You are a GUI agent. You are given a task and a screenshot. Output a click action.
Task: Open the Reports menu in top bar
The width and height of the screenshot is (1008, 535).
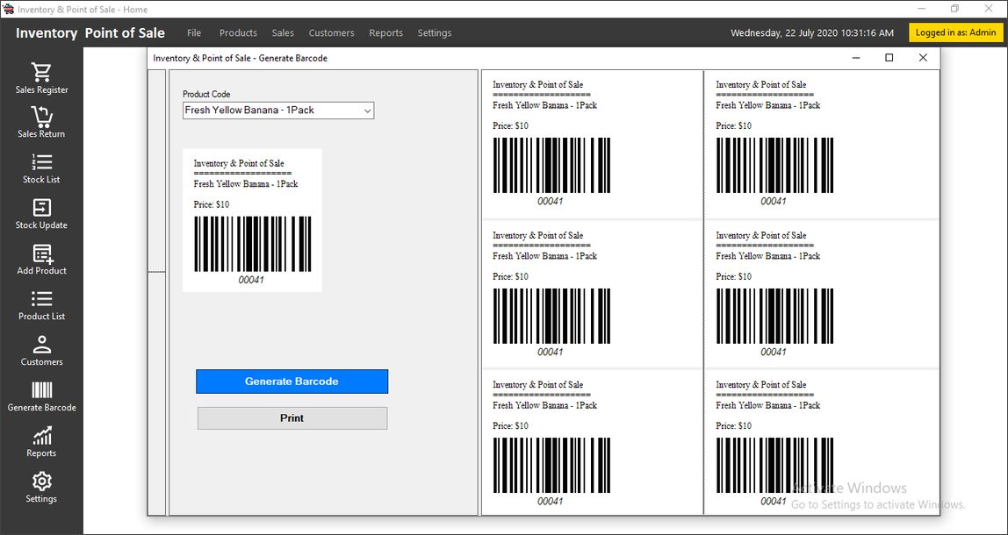(385, 33)
